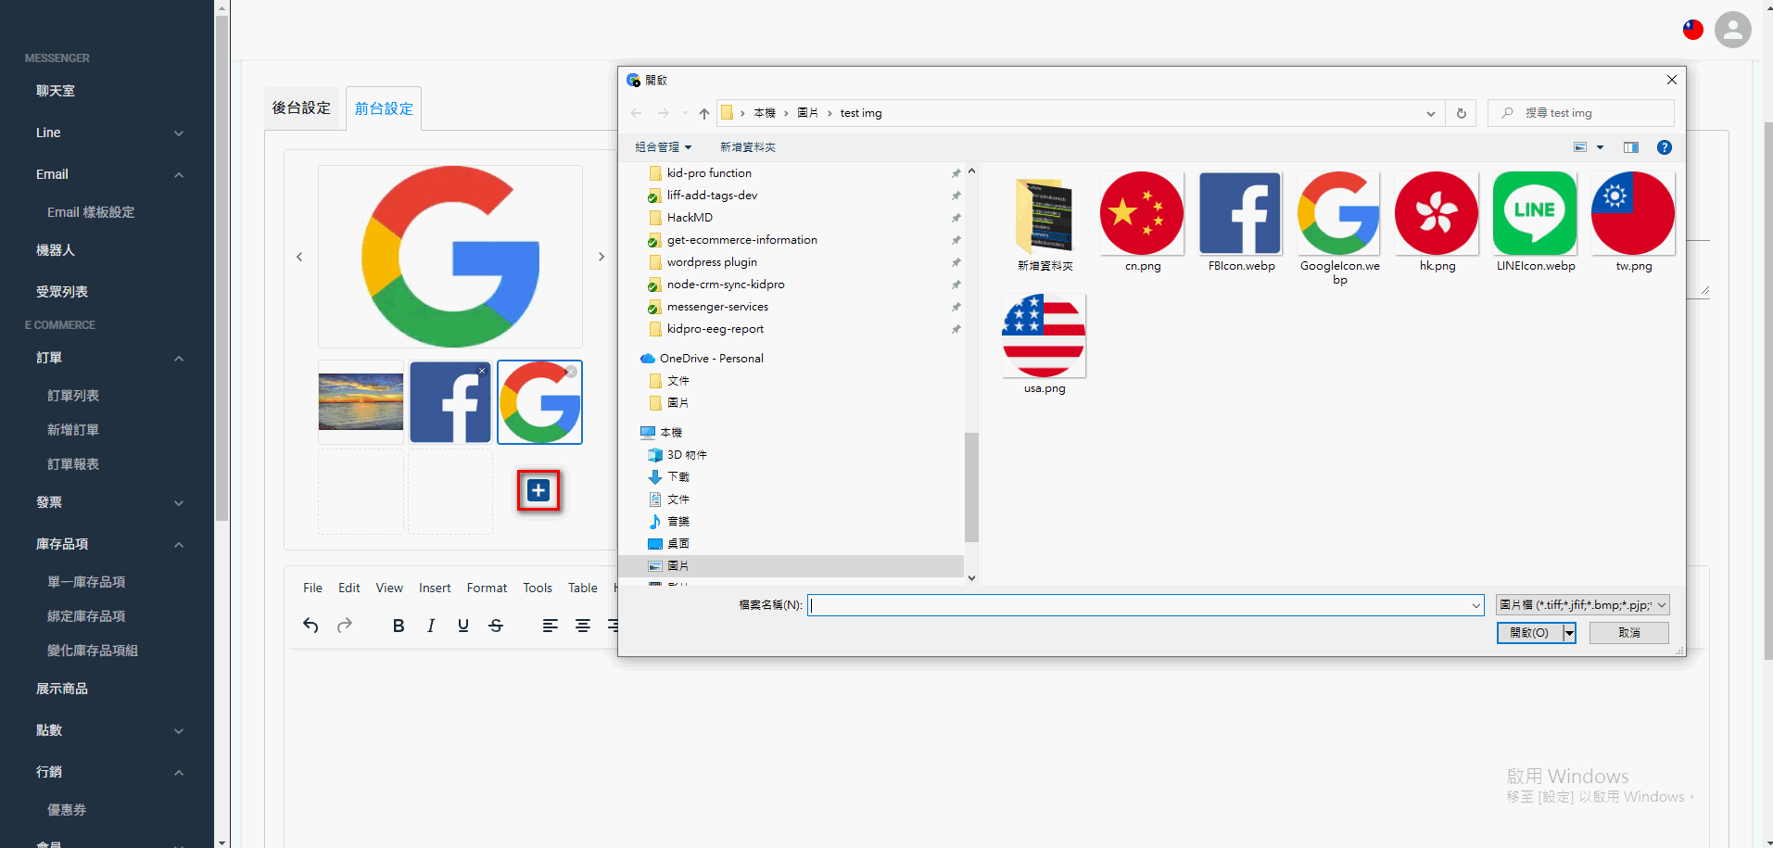Collapse the Email sidebar menu
Image resolution: width=1773 pixels, height=848 pixels.
(x=179, y=175)
